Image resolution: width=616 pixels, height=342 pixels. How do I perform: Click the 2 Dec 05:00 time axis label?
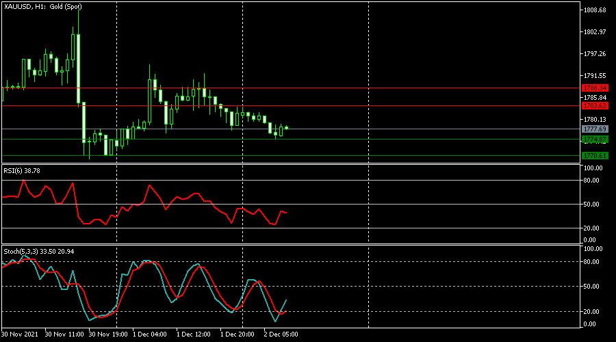point(281,334)
